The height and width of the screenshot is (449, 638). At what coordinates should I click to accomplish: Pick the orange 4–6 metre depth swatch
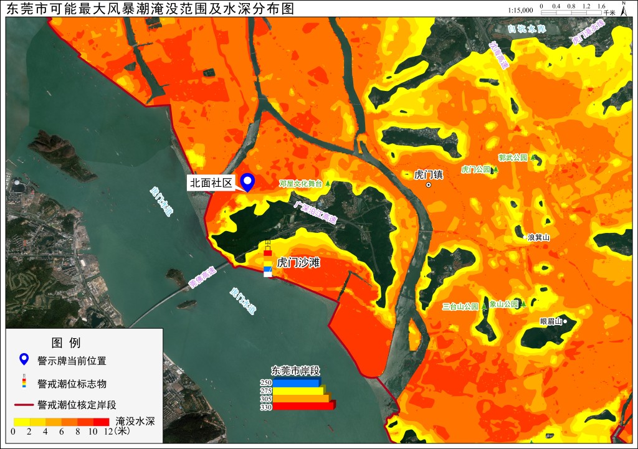54,422
